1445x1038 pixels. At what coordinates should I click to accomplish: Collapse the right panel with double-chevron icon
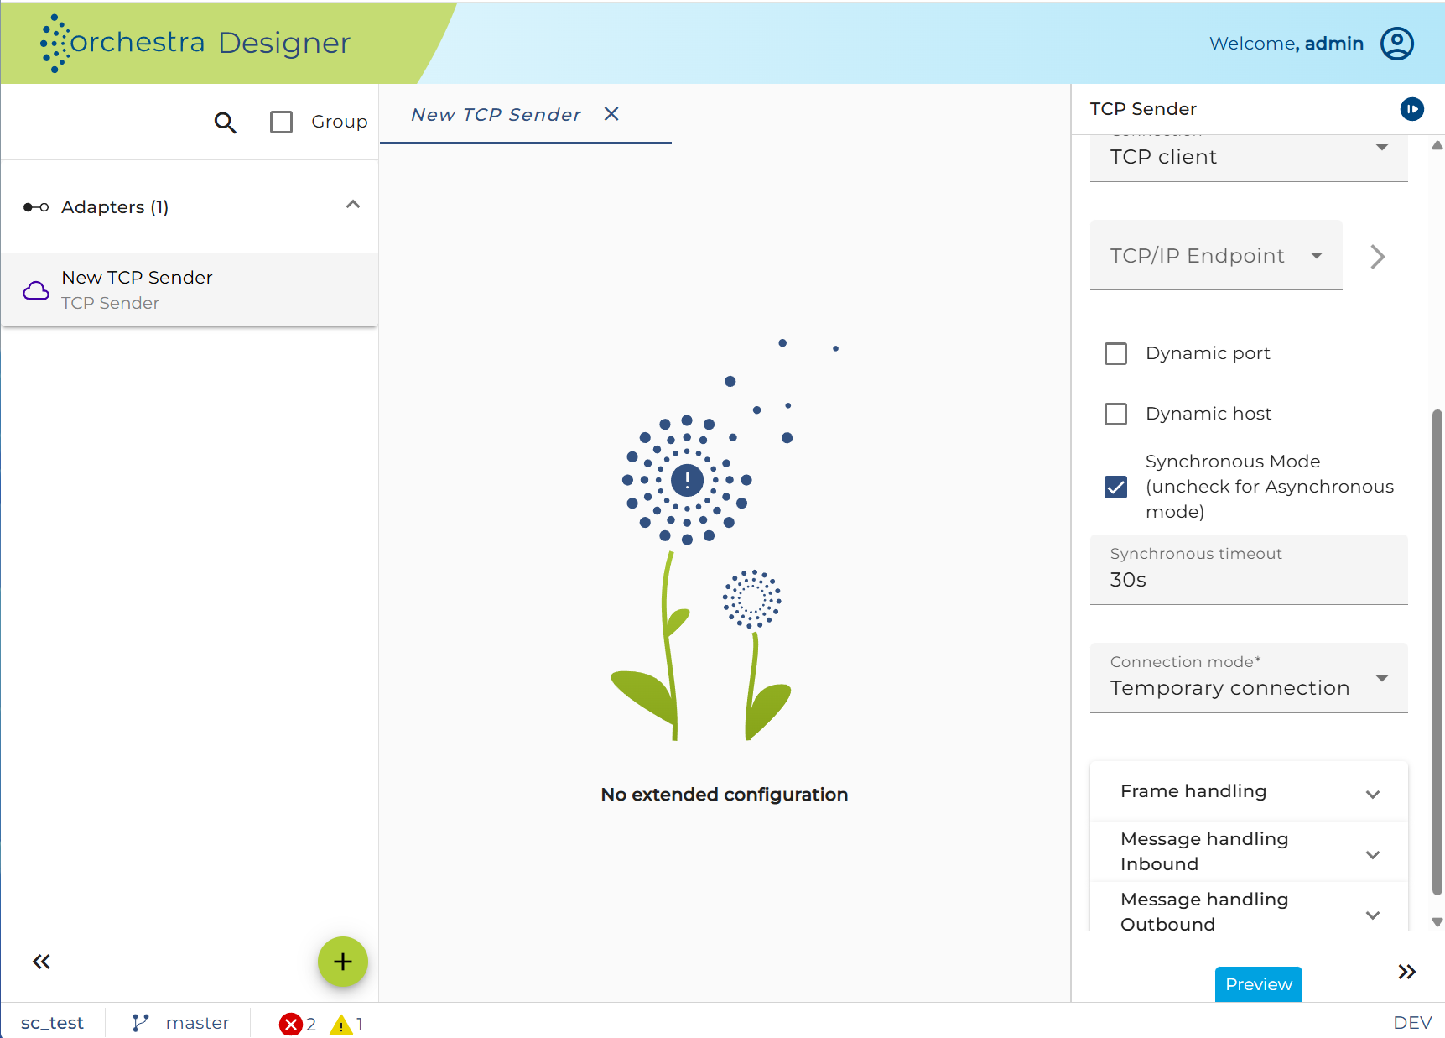[x=1406, y=972]
